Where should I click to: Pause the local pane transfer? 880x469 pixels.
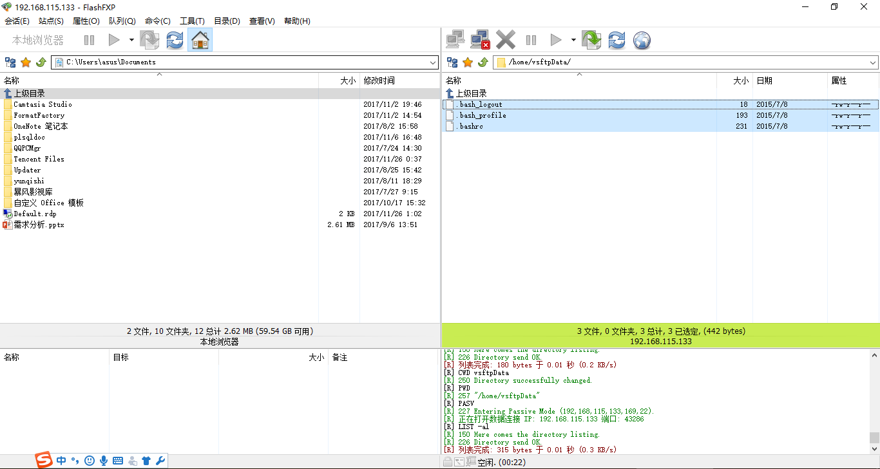tap(90, 40)
